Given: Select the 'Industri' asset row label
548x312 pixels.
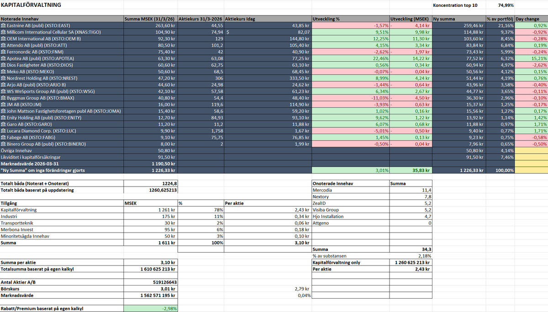Looking at the screenshot, I should pyautogui.click(x=62, y=216).
